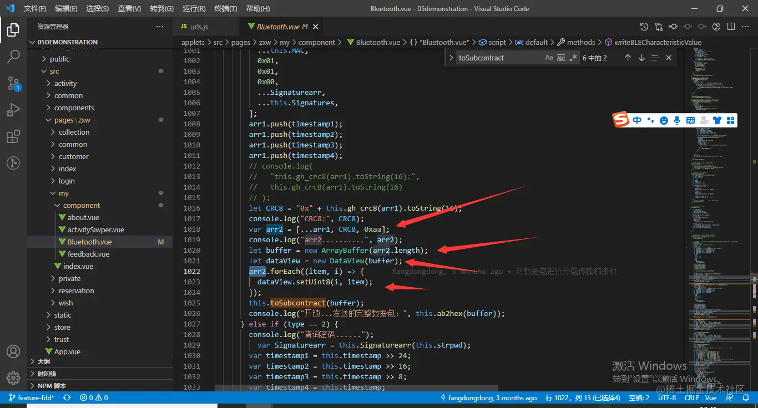Open Explorer panel More Actions ellipsis
The image size is (758, 408).
(160, 27)
